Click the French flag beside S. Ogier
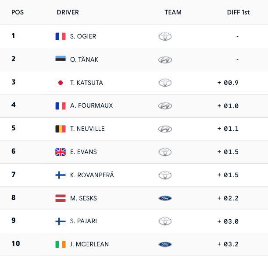Viewport: 268px width, 256px height. (x=61, y=36)
